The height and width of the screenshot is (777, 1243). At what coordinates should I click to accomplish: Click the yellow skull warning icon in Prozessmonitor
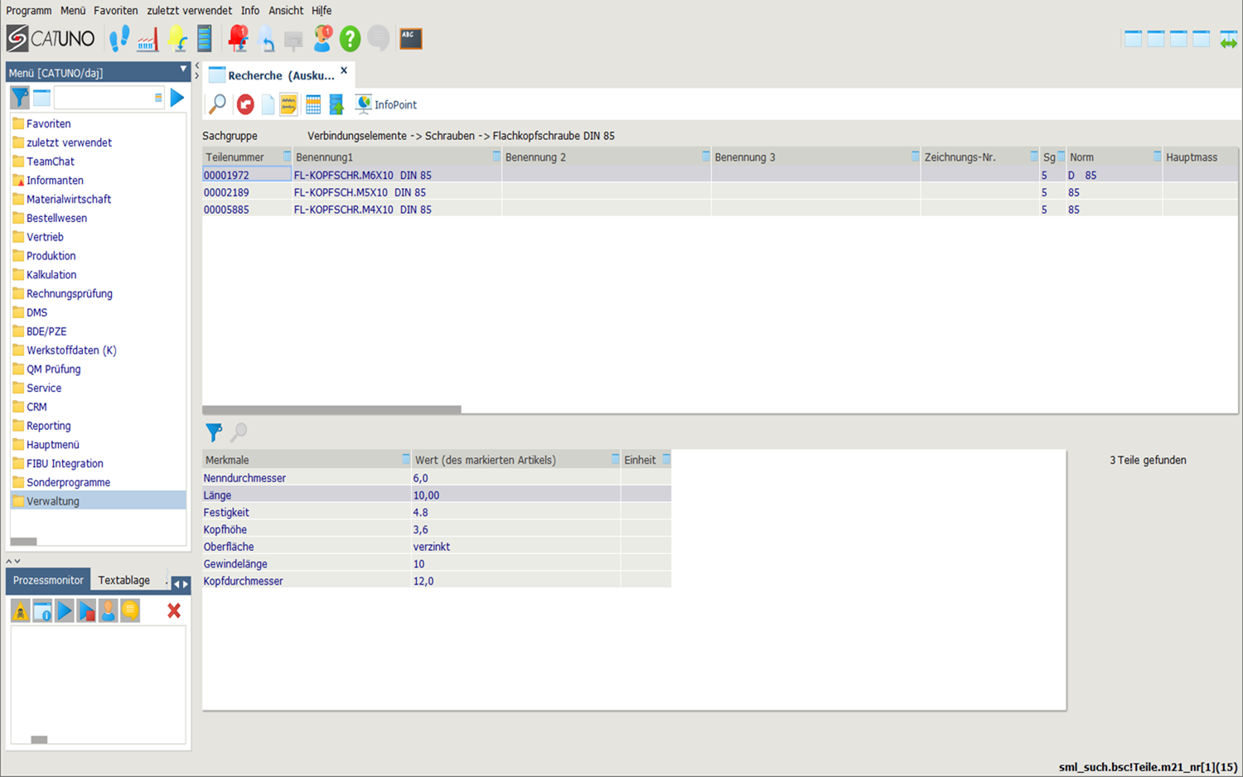click(21, 611)
